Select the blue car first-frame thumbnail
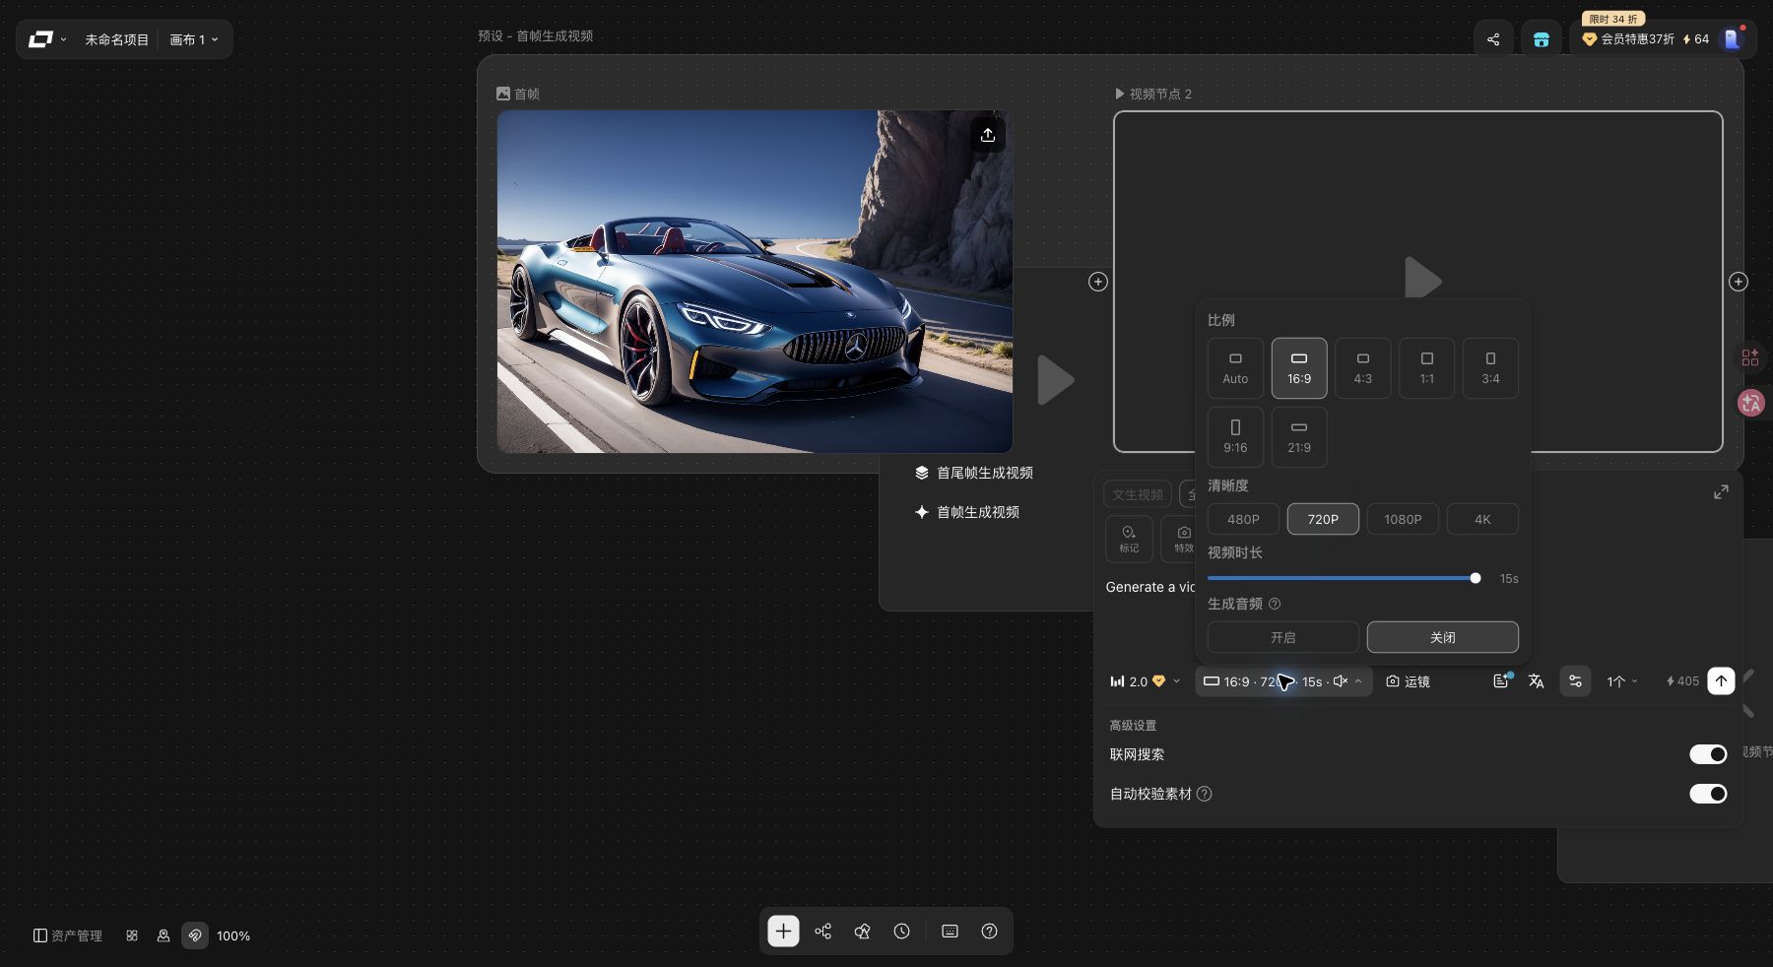The height and width of the screenshot is (967, 1773). 755,282
